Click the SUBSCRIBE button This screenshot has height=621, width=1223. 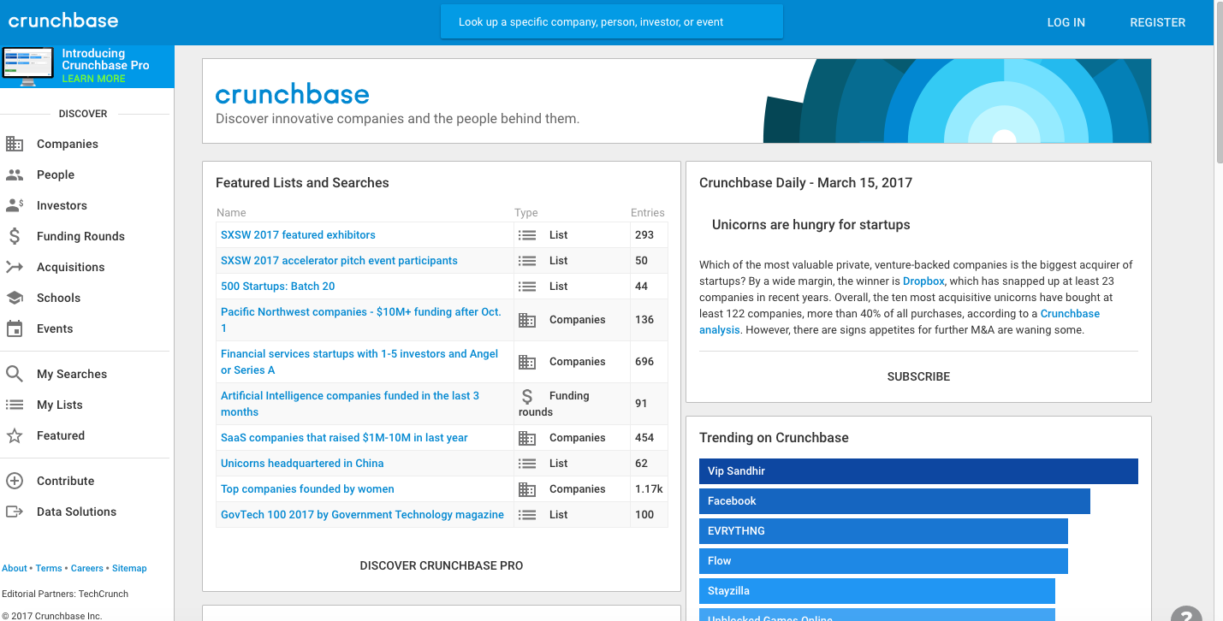tap(918, 376)
